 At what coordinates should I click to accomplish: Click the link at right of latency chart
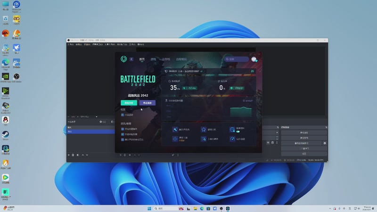(248, 101)
